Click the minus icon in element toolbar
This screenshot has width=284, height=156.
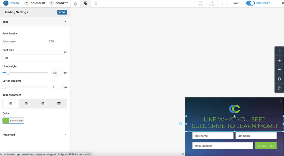tap(279, 69)
